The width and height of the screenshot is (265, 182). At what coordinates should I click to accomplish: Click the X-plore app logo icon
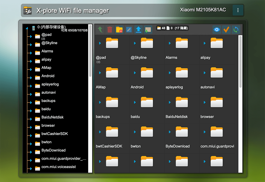coord(27,10)
